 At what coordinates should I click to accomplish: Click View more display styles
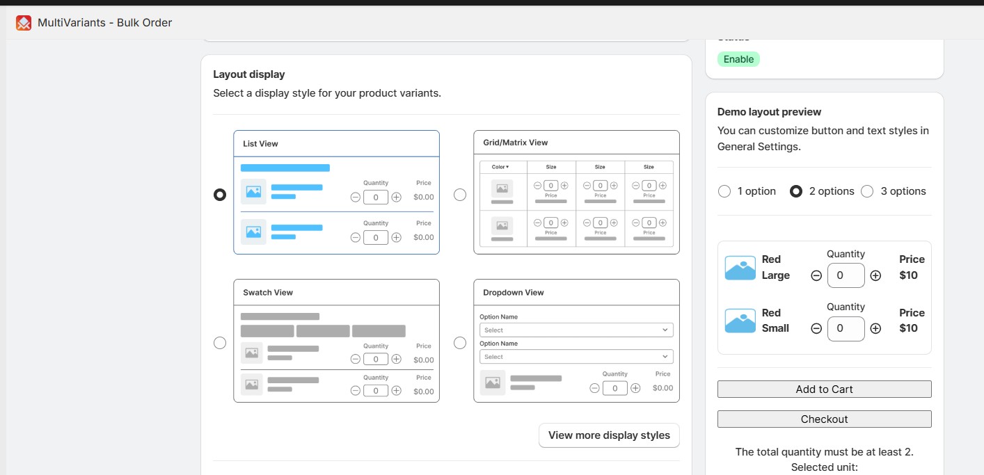(x=608, y=435)
